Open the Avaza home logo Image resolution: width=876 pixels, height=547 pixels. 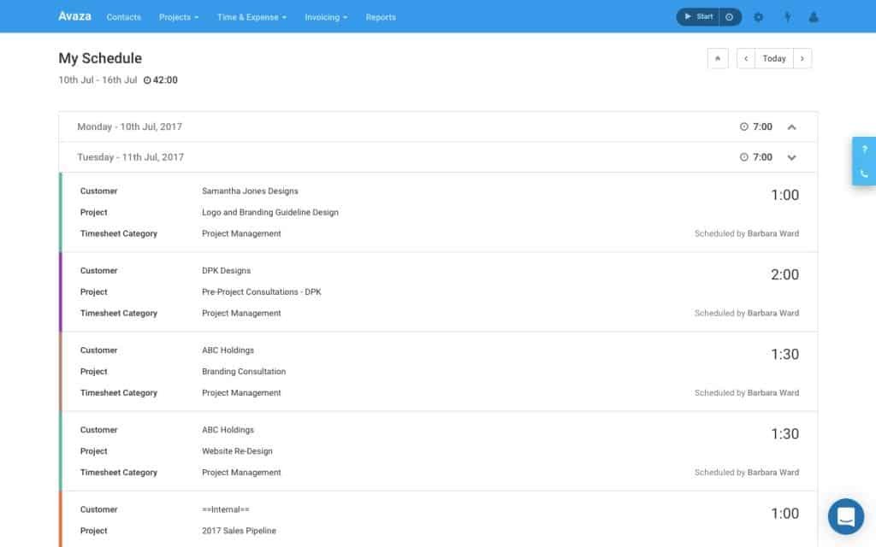[x=74, y=15]
